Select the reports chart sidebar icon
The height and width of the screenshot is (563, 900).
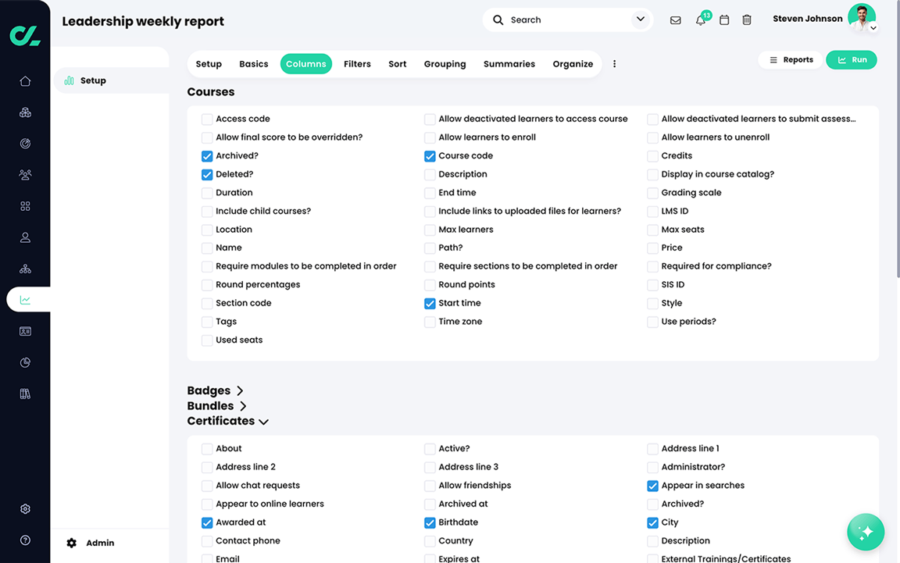point(25,300)
